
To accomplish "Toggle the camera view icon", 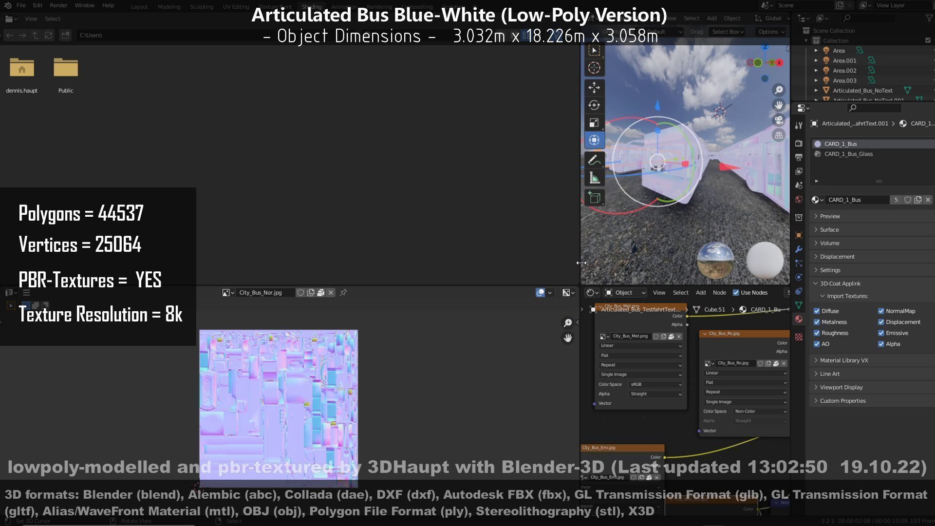I will coord(779,120).
